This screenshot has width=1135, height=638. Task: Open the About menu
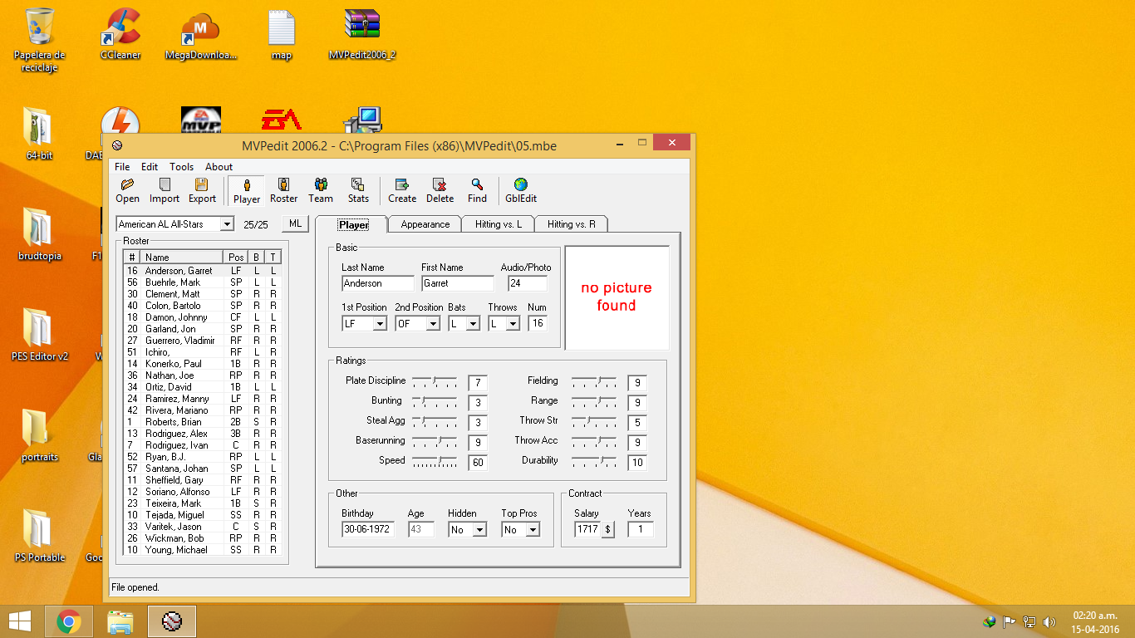coord(219,167)
